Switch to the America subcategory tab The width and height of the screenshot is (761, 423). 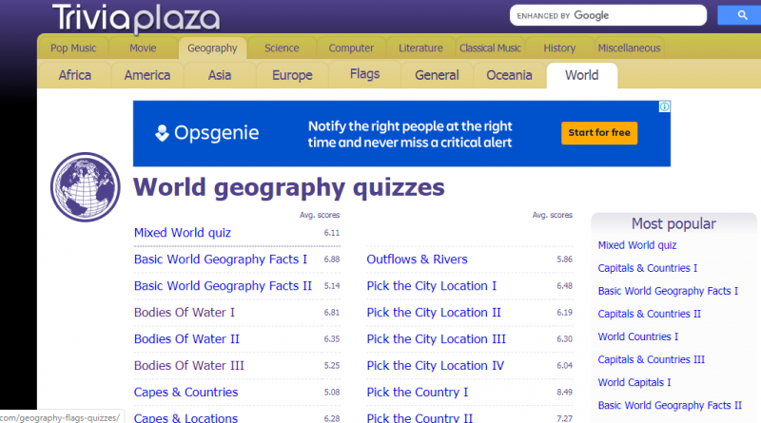tap(147, 75)
